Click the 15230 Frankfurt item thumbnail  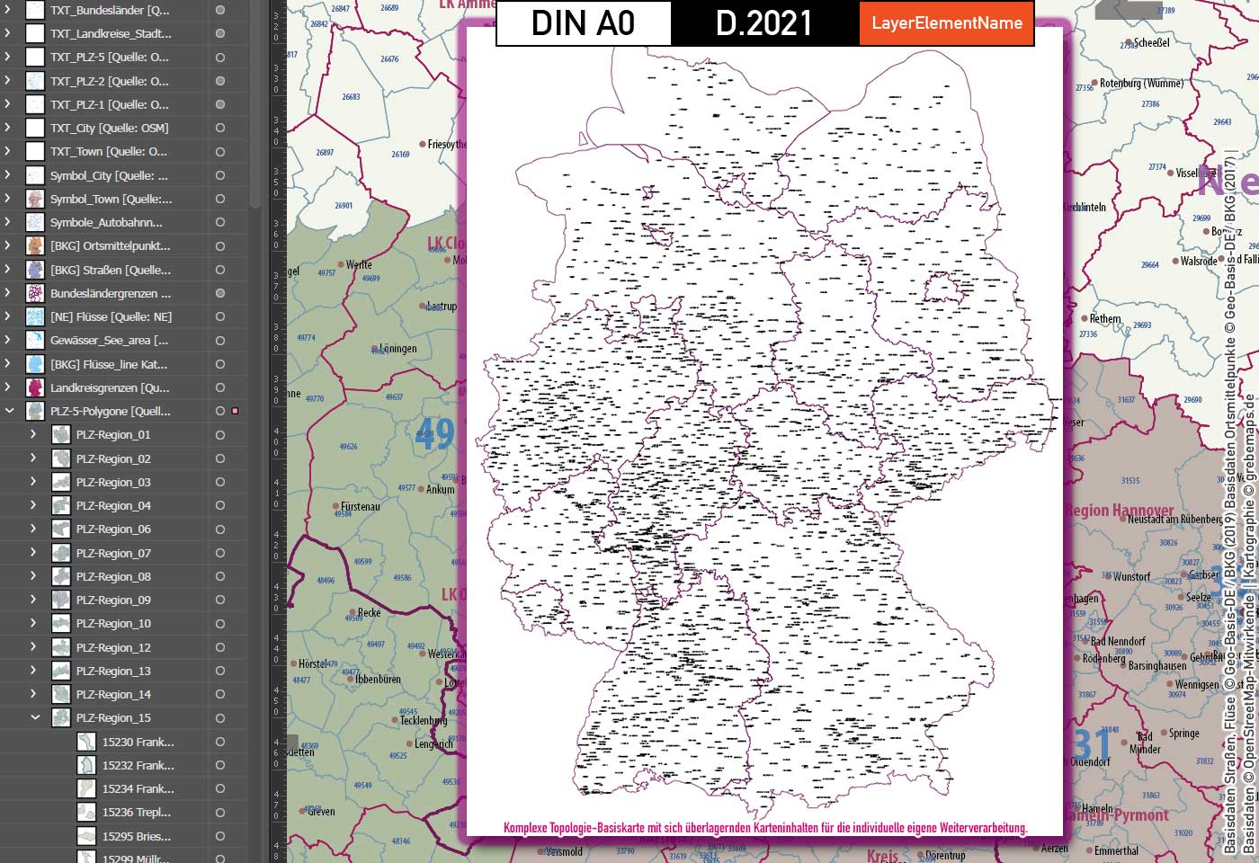pos(85,742)
